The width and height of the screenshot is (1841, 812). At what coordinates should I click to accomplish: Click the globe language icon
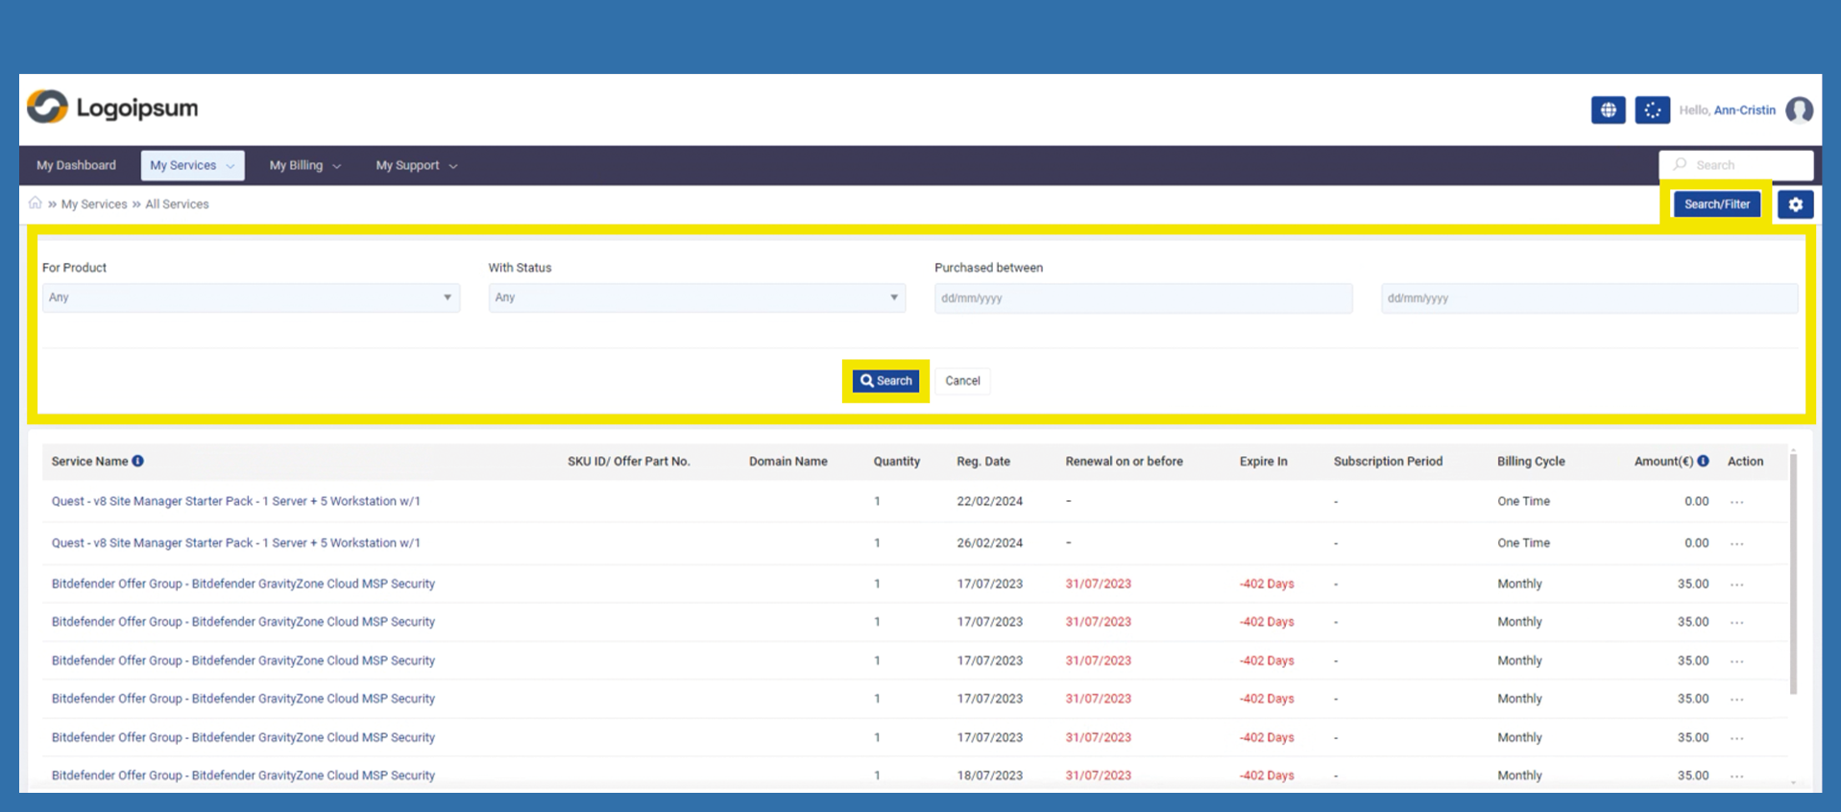[x=1608, y=110]
